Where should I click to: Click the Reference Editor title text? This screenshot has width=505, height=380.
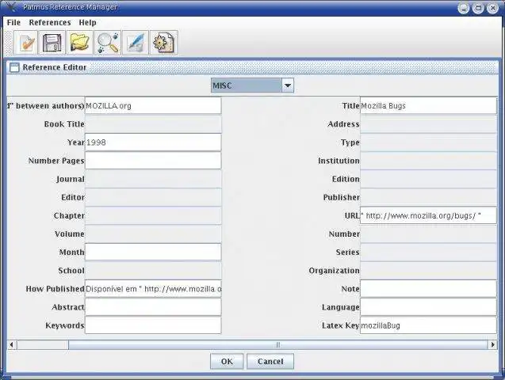55,67
